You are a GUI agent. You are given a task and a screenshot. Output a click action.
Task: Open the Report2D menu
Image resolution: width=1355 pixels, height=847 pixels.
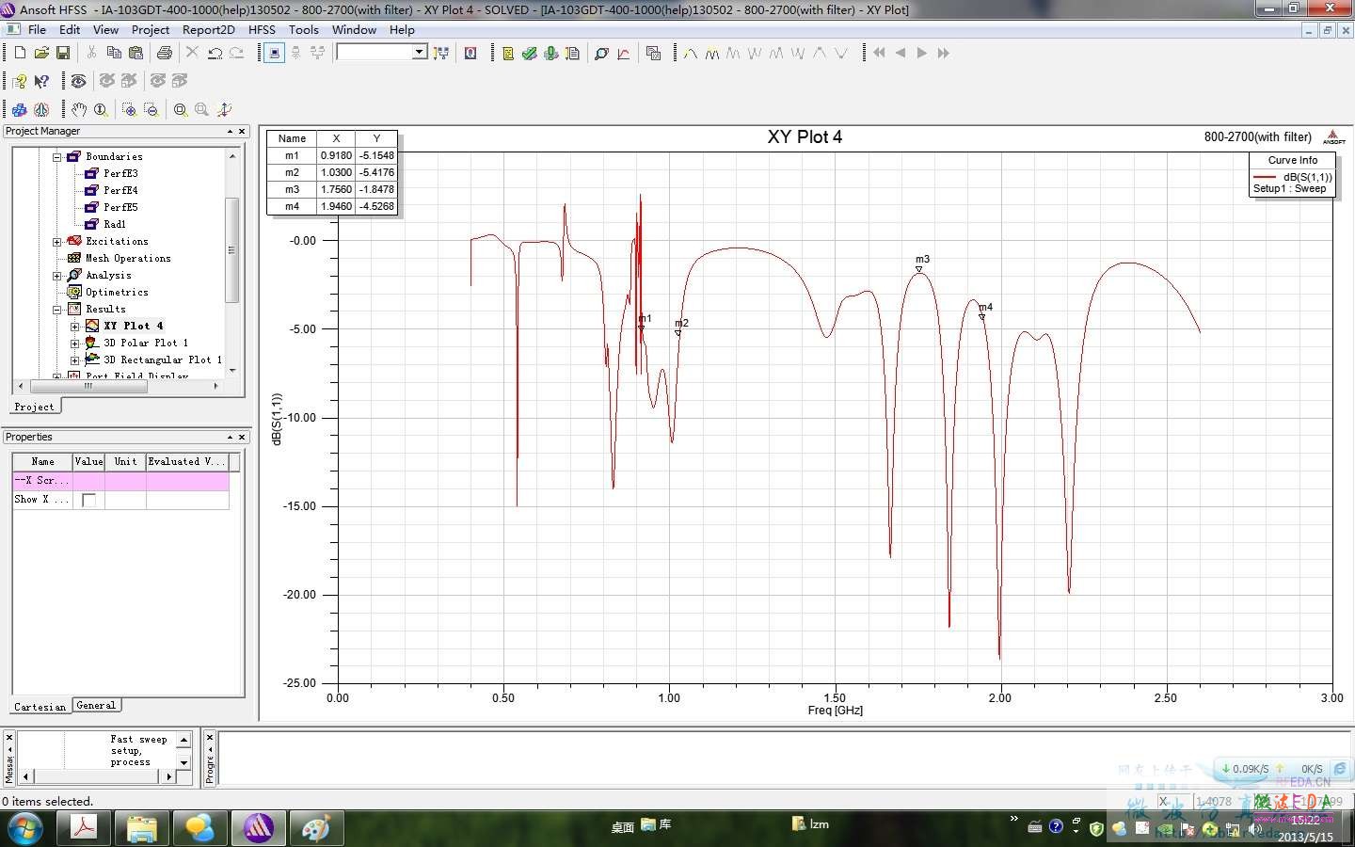pos(208,29)
